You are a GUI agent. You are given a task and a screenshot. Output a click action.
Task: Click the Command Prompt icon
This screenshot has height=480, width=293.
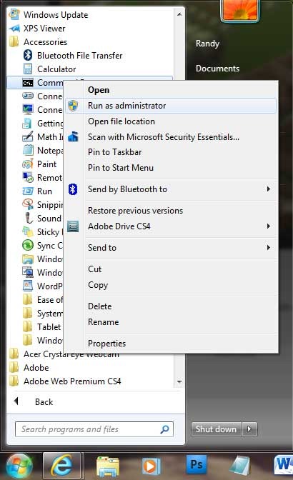coord(28,83)
